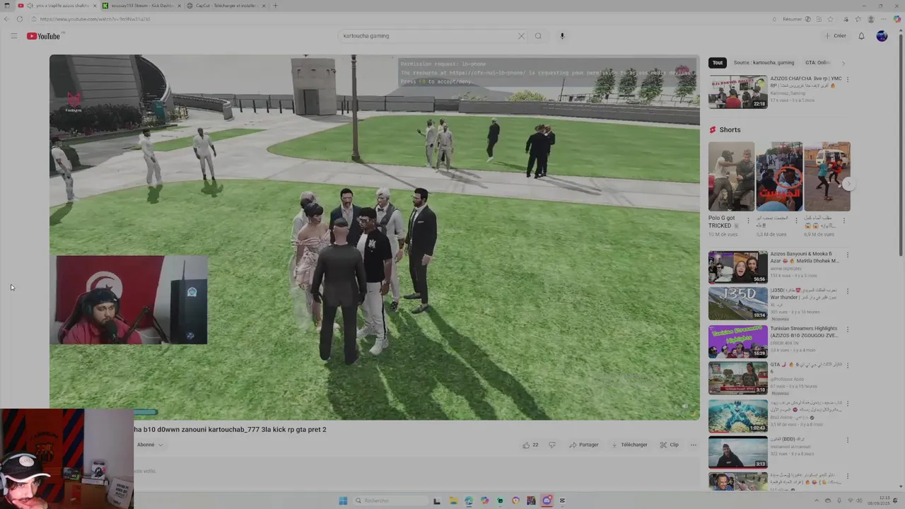Open the YouTube account avatar menu
The width and height of the screenshot is (905, 509).
point(882,36)
